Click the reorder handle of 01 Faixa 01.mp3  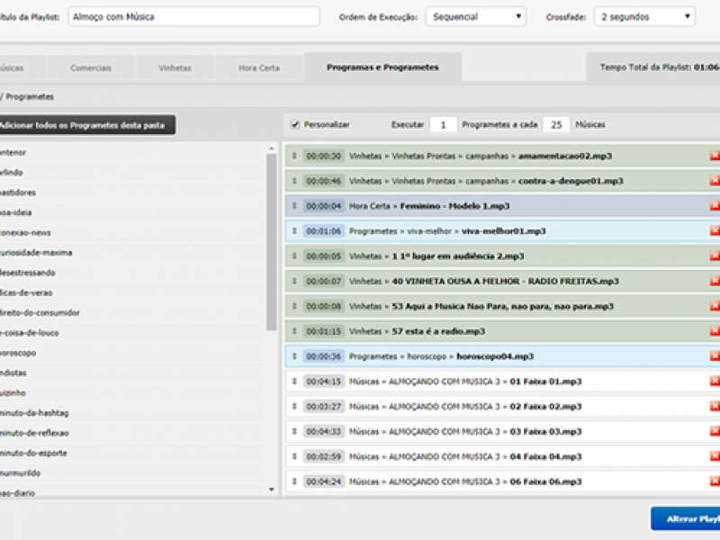[x=295, y=381]
